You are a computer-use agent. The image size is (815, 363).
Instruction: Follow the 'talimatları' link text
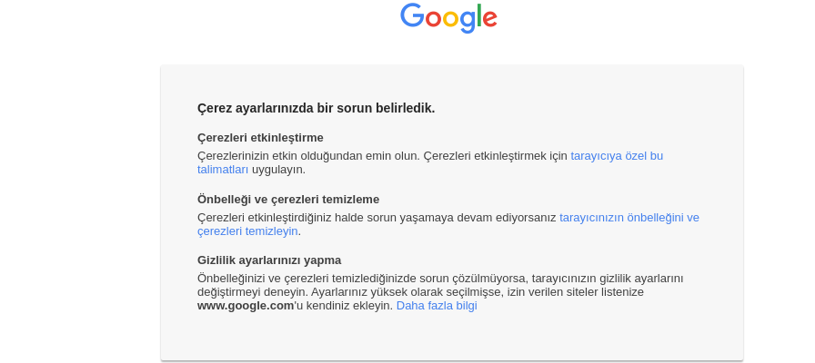click(x=223, y=170)
